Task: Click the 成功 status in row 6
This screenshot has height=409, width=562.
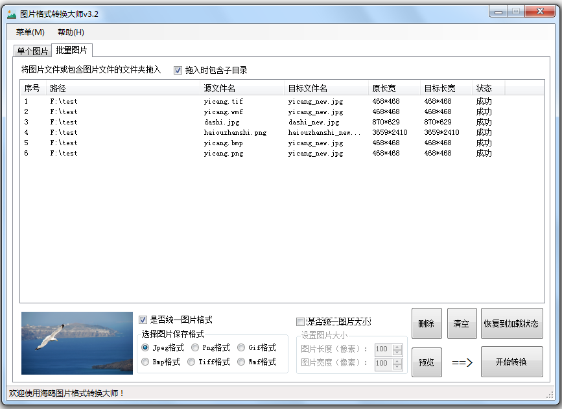Action: pyautogui.click(x=484, y=154)
